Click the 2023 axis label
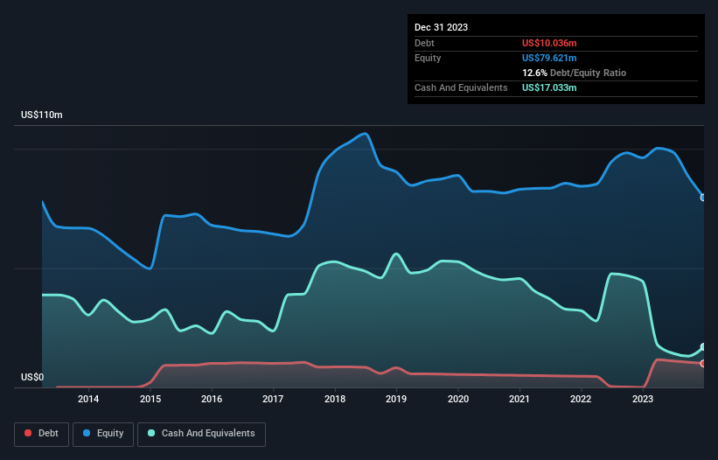Viewport: 718px width, 460px height. point(643,399)
